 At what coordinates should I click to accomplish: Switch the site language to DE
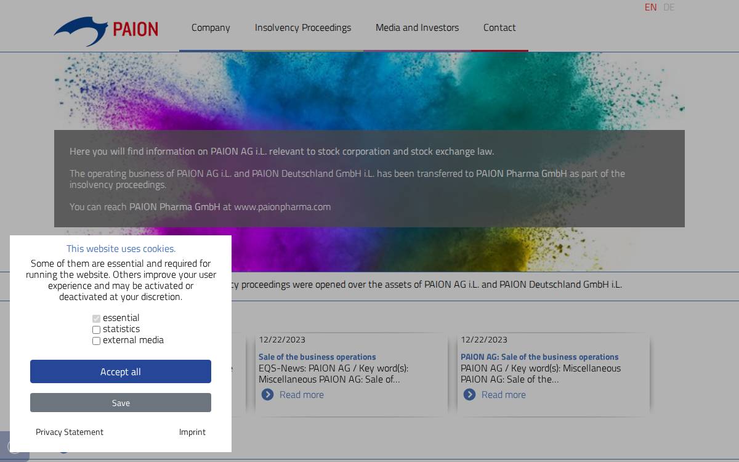click(x=669, y=7)
